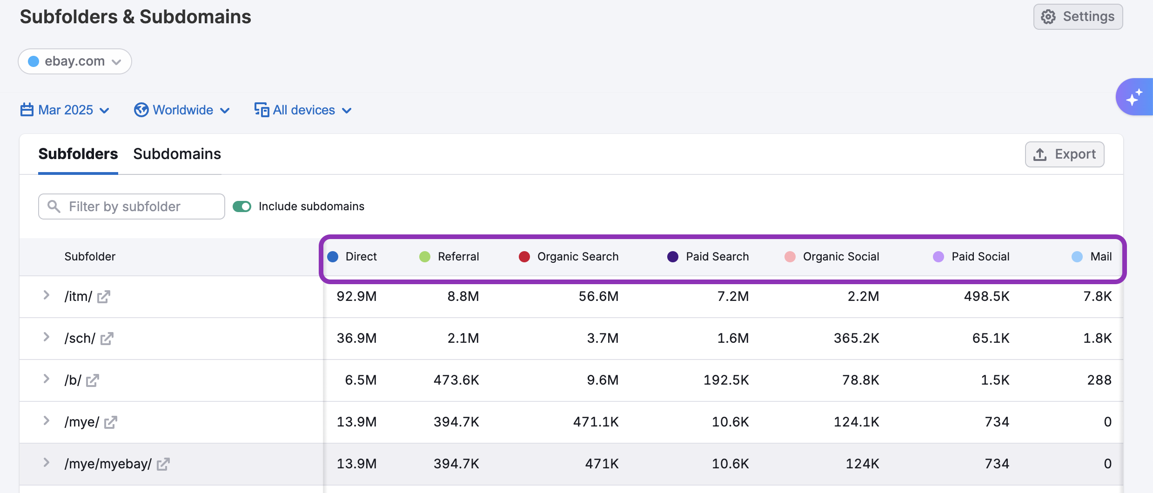This screenshot has width=1153, height=493.
Task: Click the search magnifier icon in filter
Action: pyautogui.click(x=54, y=207)
